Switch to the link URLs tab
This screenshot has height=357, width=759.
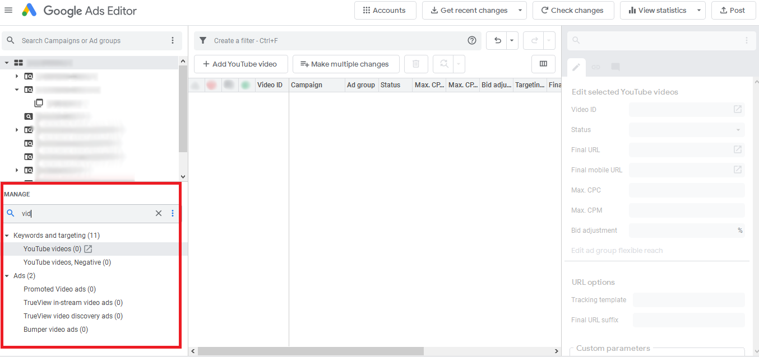[596, 67]
